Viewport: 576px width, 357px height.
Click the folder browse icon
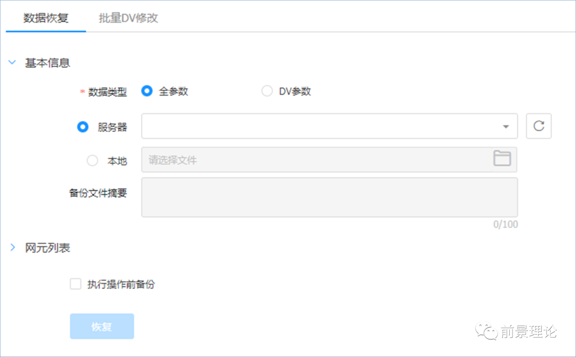pyautogui.click(x=502, y=158)
